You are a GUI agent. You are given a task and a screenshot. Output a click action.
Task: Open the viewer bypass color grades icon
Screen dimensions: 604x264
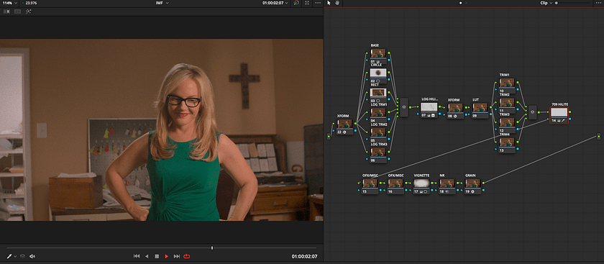click(296, 3)
